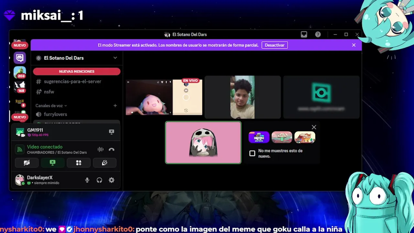Image resolution: width=414 pixels, height=233 pixels.
Task: Check 'No me muestres esto de nuevo'
Action: click(x=252, y=153)
